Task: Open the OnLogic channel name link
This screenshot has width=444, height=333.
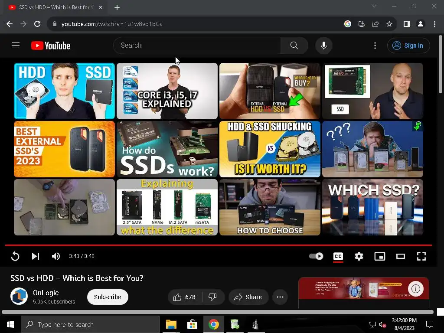Action: 46,293
